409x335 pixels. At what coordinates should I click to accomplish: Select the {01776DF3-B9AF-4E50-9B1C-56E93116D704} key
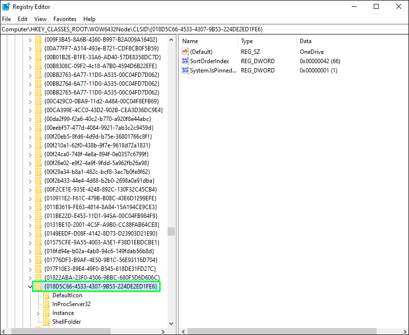101,260
